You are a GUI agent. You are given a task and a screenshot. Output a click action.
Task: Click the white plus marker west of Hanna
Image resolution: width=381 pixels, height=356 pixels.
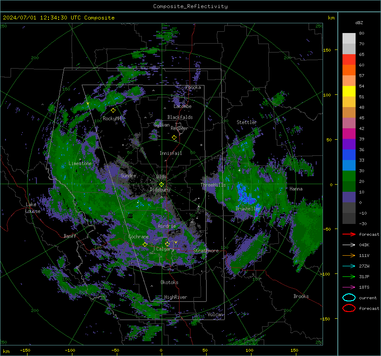239,170
